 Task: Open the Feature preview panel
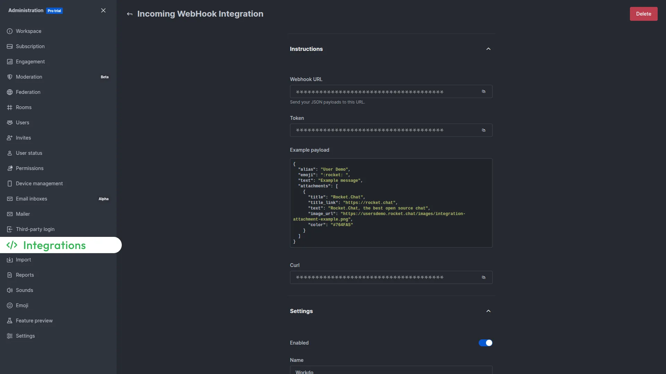[34, 320]
